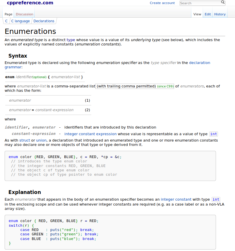Click the search magnifier icon

point(223,2)
